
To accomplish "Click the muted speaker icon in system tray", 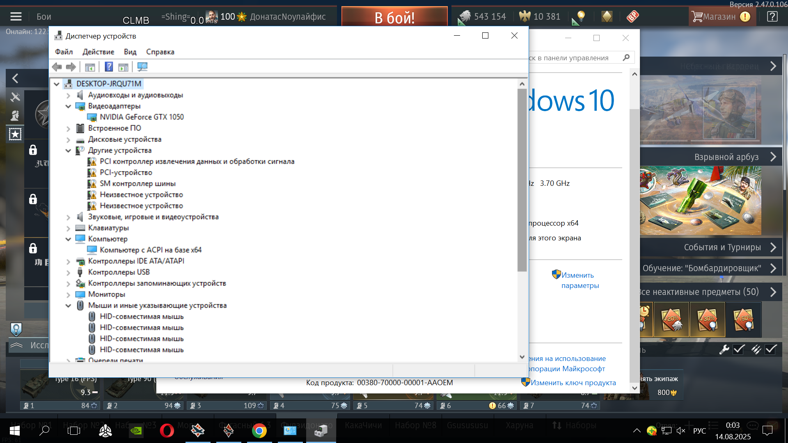I will point(681,431).
